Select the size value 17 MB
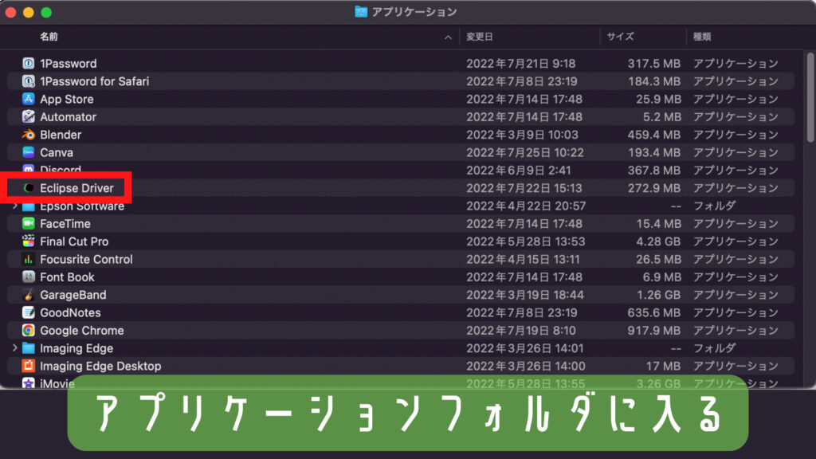This screenshot has height=459, width=816. coord(663,366)
